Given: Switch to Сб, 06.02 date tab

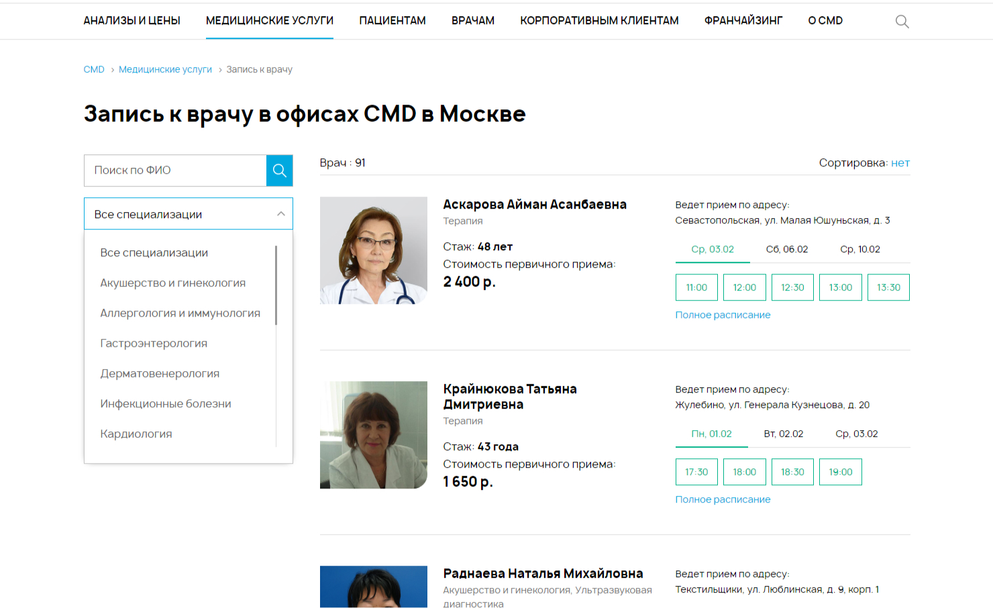Looking at the screenshot, I should tap(787, 249).
